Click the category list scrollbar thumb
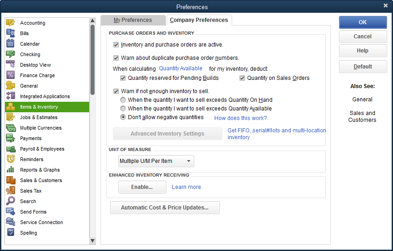This screenshot has width=393, height=251. click(92, 60)
